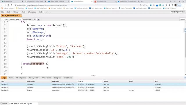
Task: Select the Logs tab
Action: tap(4, 78)
